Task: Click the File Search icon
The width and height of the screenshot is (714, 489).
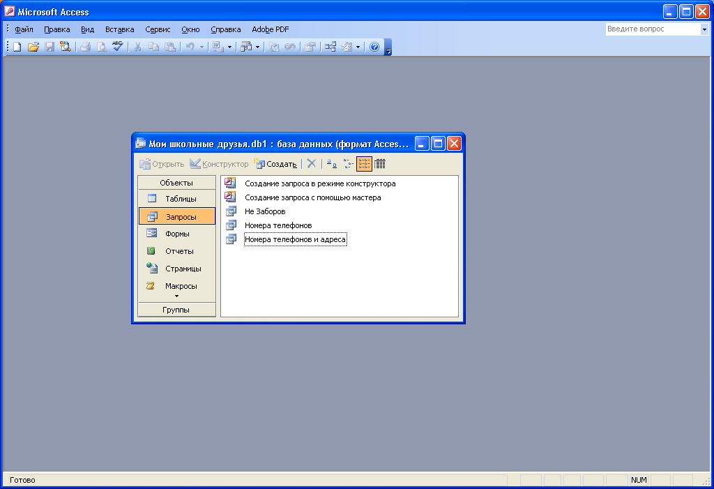Action: [x=65, y=47]
